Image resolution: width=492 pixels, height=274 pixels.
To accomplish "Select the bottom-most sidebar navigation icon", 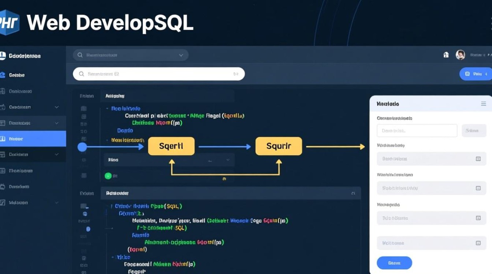I will (4, 202).
